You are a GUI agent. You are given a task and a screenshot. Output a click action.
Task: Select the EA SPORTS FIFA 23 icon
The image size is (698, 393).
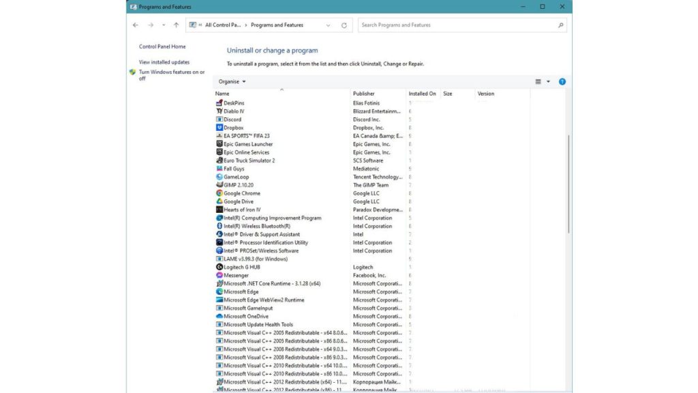click(219, 136)
